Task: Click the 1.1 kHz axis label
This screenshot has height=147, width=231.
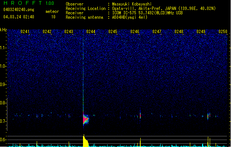Action: click(x=3, y=48)
